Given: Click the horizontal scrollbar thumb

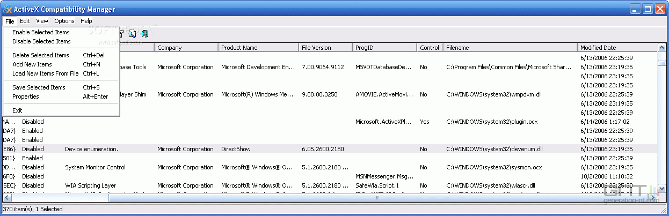Looking at the screenshot, I should point(379,198).
